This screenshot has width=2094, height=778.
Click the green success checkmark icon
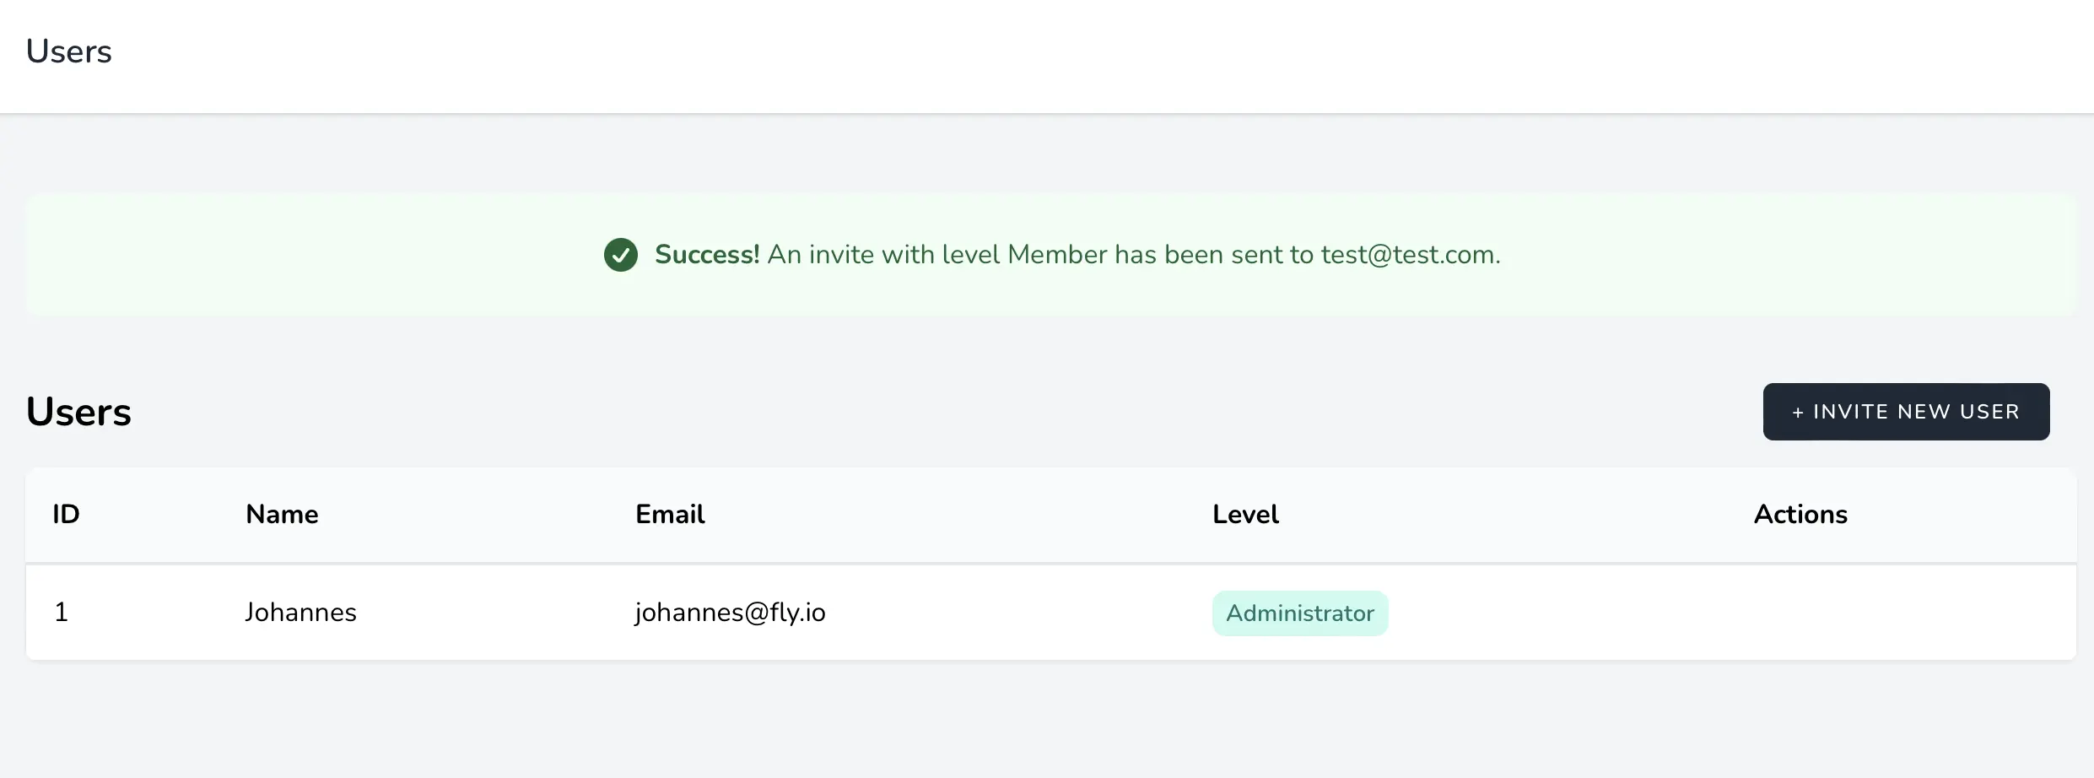pyautogui.click(x=621, y=255)
